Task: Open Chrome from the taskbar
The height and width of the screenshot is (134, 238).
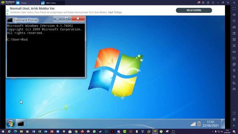Action: 76,131
